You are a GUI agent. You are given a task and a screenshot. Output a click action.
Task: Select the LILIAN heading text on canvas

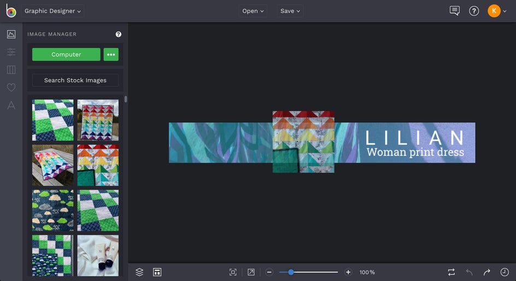pyautogui.click(x=415, y=138)
